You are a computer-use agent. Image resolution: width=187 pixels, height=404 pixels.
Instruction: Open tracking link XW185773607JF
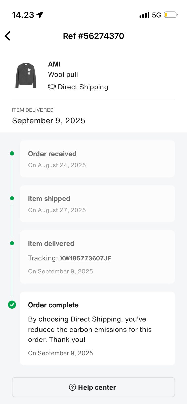[85, 258]
